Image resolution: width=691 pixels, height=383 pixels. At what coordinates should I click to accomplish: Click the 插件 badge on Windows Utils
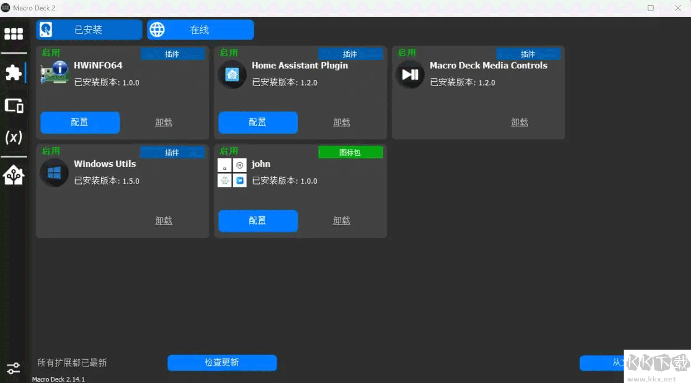pyautogui.click(x=172, y=152)
